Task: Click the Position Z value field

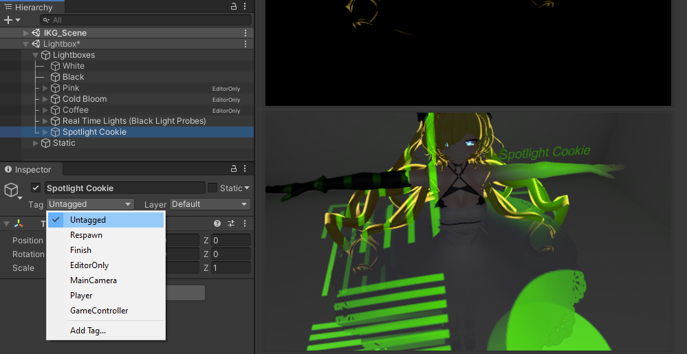Action: pos(231,241)
